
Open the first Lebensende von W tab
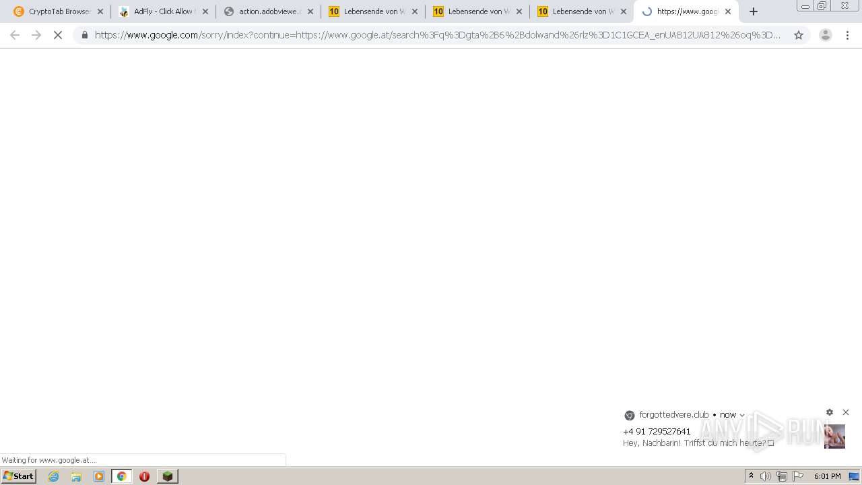coord(372,11)
